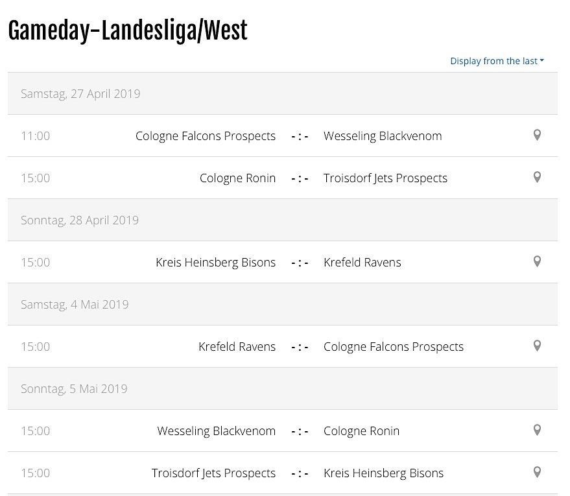The width and height of the screenshot is (570, 496).
Task: Expand the 'Display from the last' dropdown
Action: (x=497, y=61)
